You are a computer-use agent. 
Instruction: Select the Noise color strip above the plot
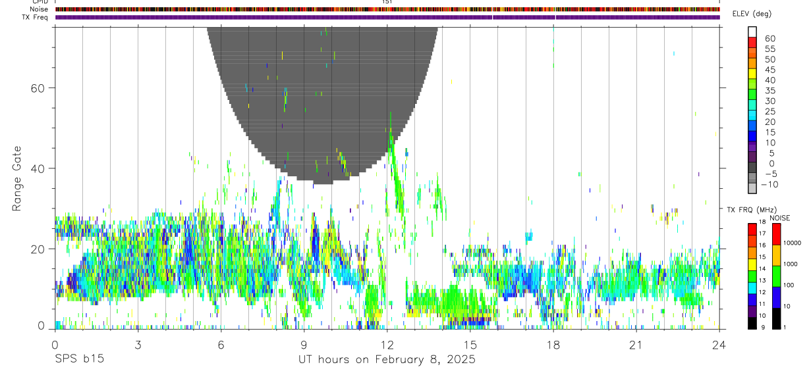click(387, 9)
